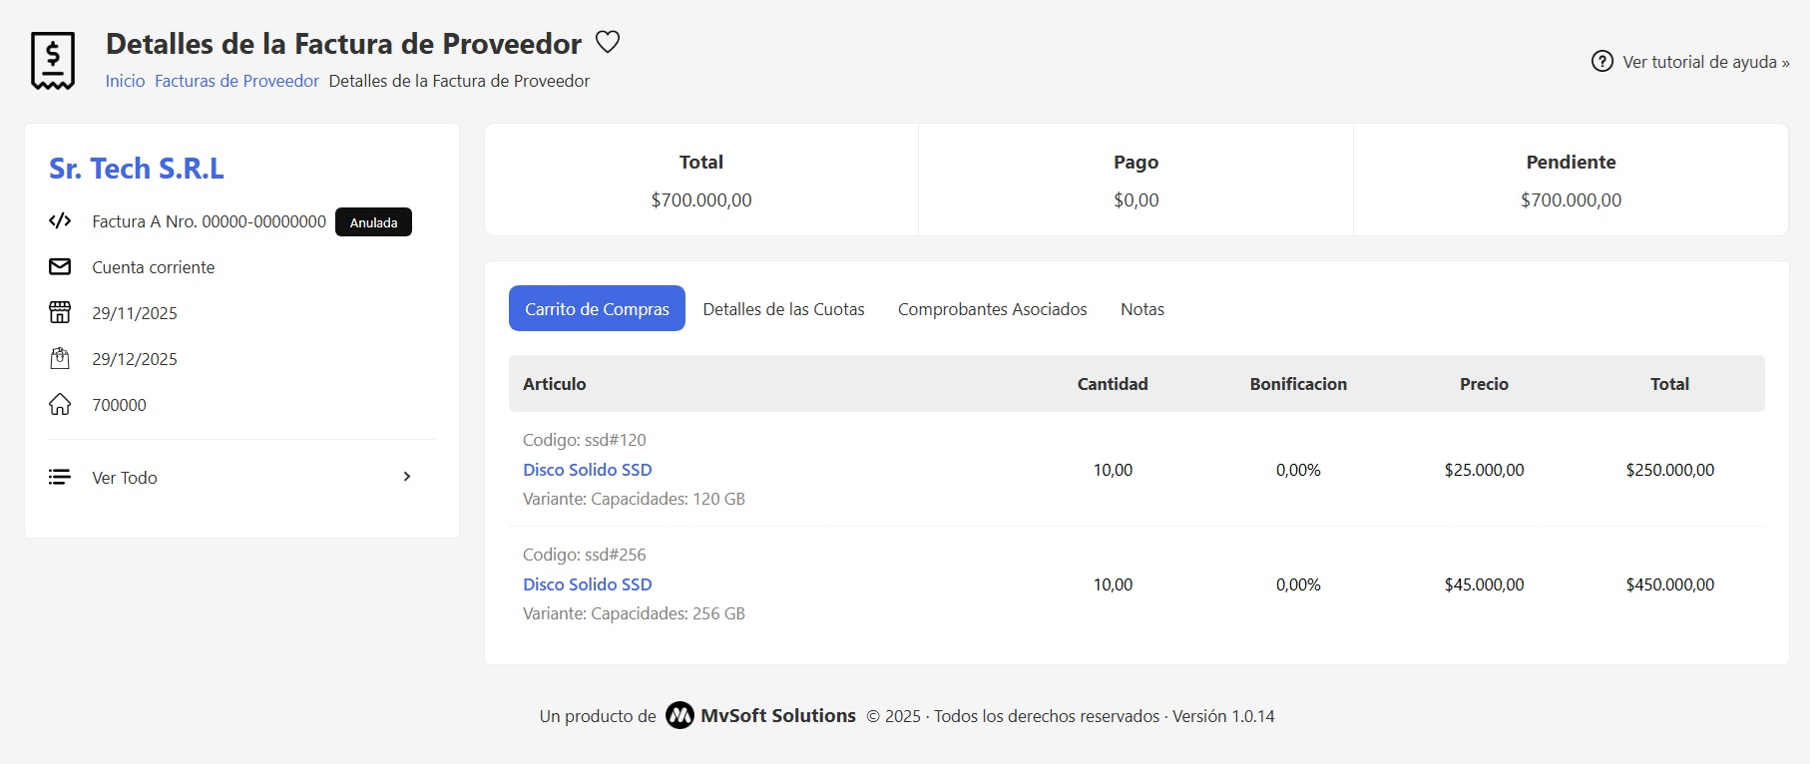The image size is (1810, 764).
Task: Click the store icon beside 29/11/2025
Action: 60,313
